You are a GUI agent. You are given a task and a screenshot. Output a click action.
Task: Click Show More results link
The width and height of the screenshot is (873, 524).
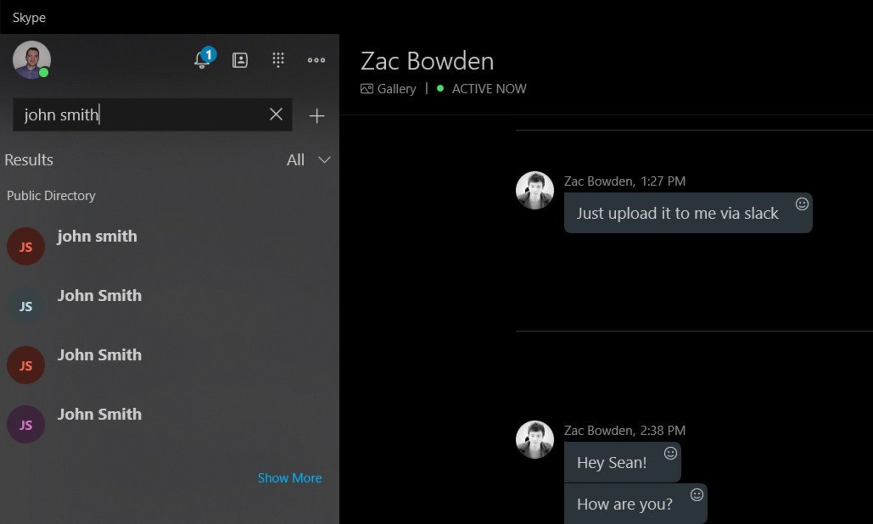(x=290, y=478)
